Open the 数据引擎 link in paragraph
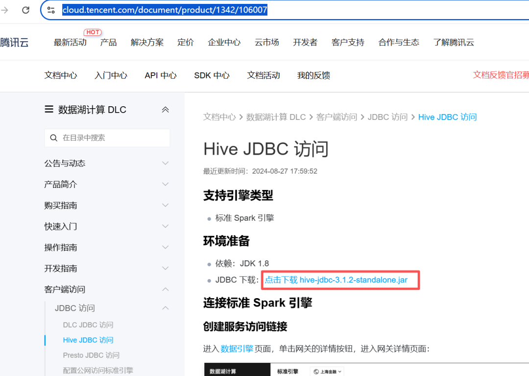529x376 pixels. coord(237,349)
